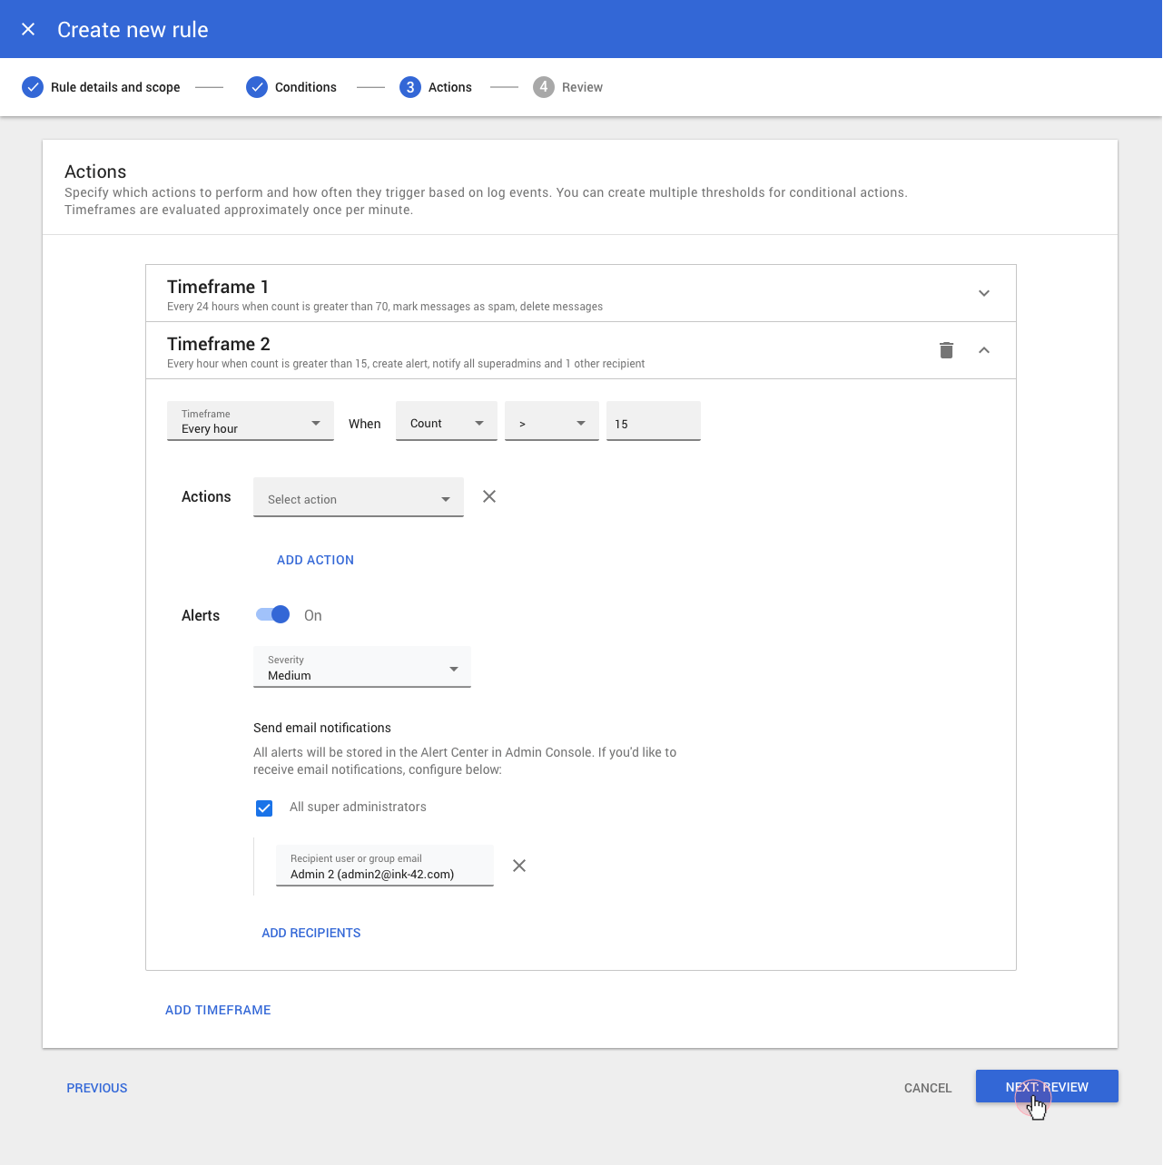
Task: Go back using the PREVIOUS button
Action: 97,1088
